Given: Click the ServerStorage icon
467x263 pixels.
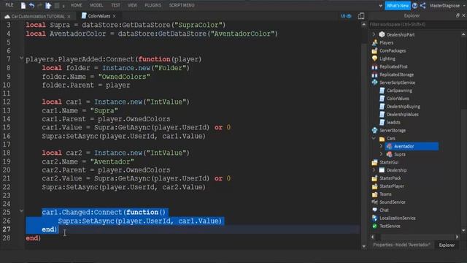Looking at the screenshot, I should click(374, 130).
